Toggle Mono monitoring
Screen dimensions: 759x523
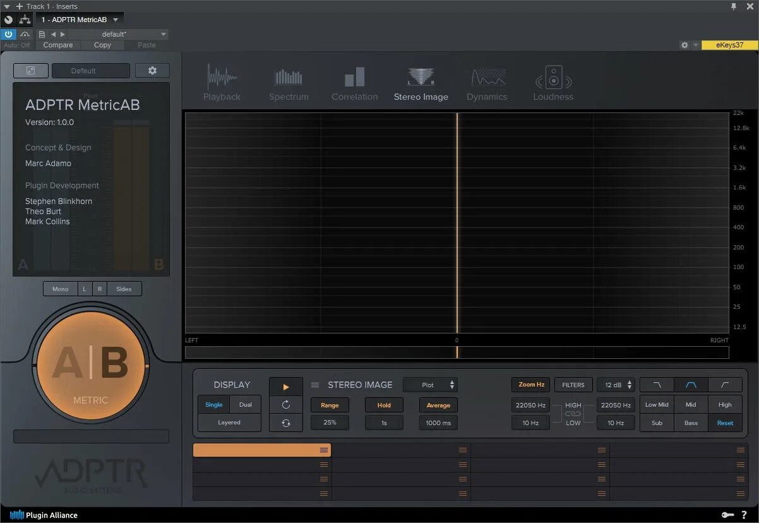[61, 289]
